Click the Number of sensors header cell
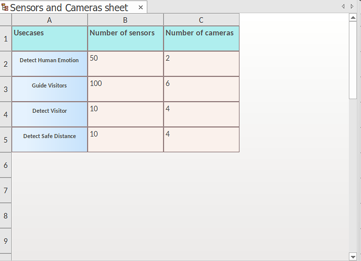This screenshot has width=361, height=261. click(x=125, y=38)
